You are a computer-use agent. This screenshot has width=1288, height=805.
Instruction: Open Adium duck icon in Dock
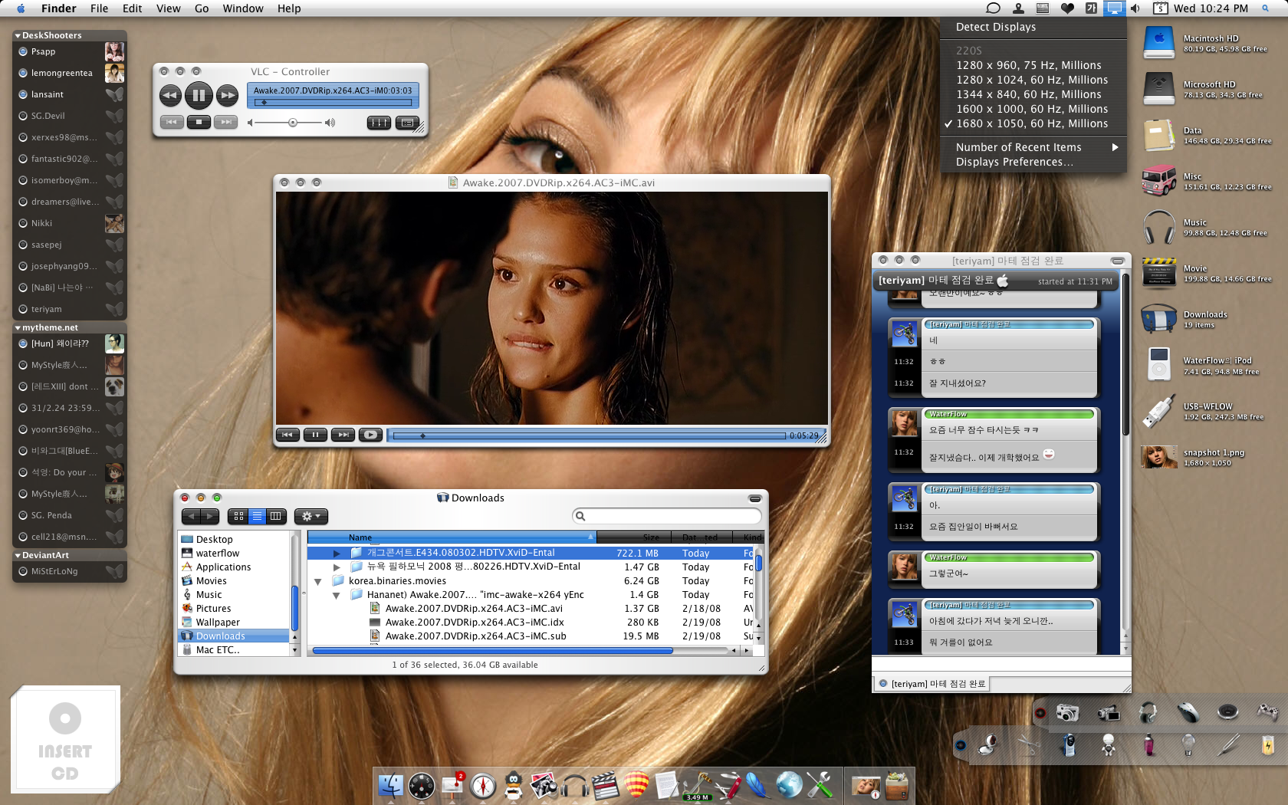[514, 785]
